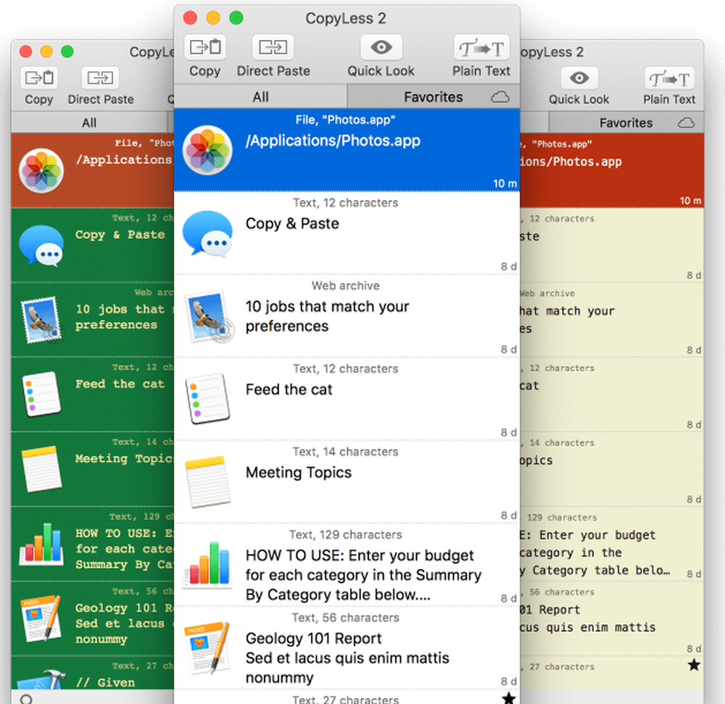Click the Photos app icon in the blue row
The image size is (725, 704).
click(x=207, y=151)
